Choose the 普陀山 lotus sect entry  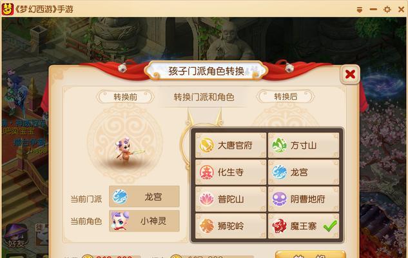(x=231, y=199)
